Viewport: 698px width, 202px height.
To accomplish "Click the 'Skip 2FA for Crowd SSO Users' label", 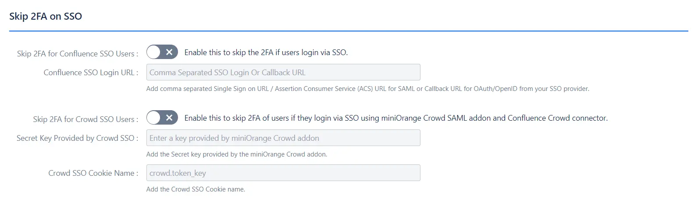I will click(85, 119).
